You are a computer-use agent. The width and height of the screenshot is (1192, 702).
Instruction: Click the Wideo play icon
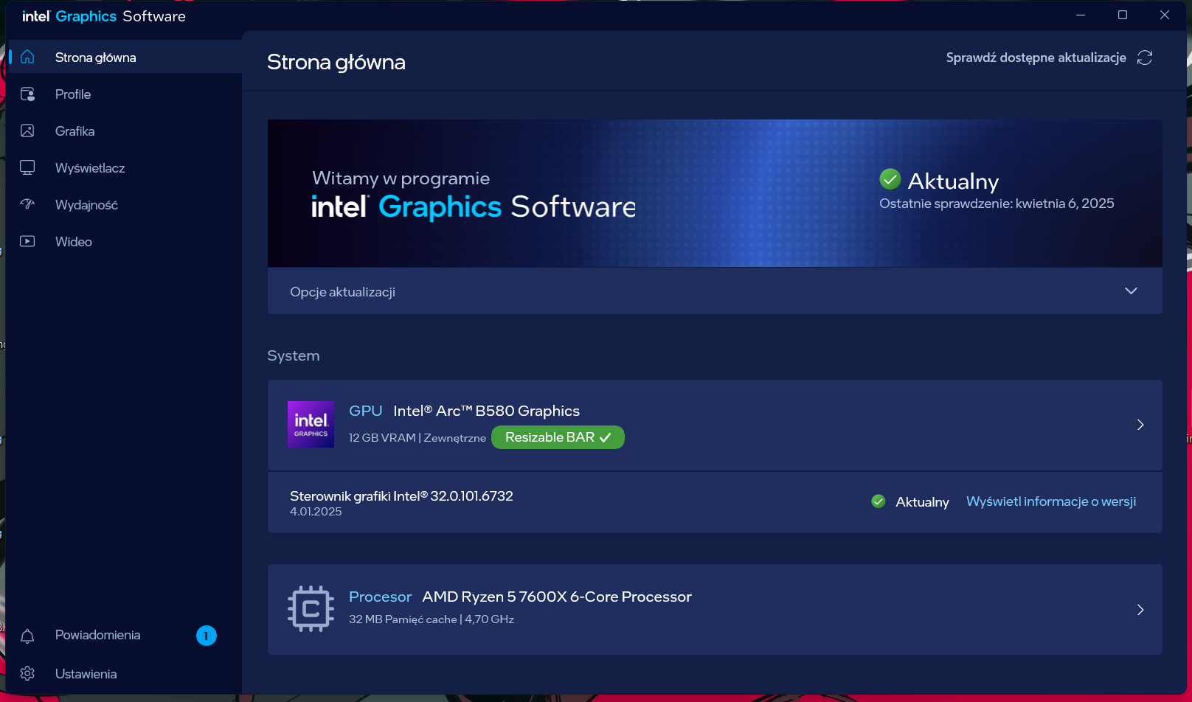[27, 241]
